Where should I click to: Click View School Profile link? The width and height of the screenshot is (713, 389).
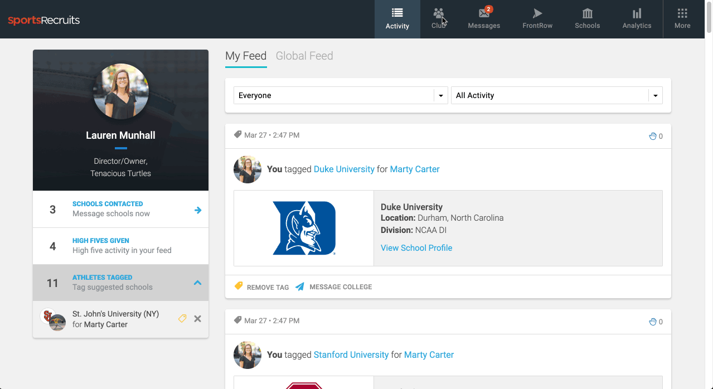pyautogui.click(x=416, y=248)
